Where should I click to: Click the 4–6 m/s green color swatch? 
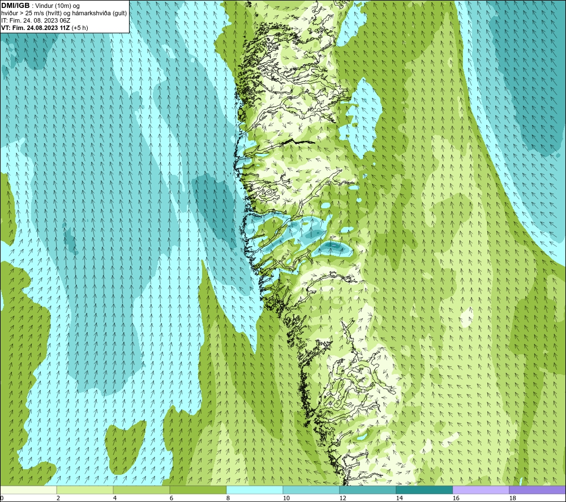tap(141, 490)
